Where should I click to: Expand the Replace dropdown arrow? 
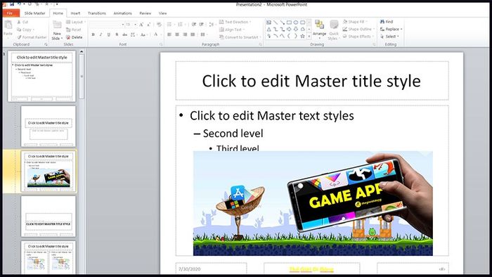coord(401,29)
